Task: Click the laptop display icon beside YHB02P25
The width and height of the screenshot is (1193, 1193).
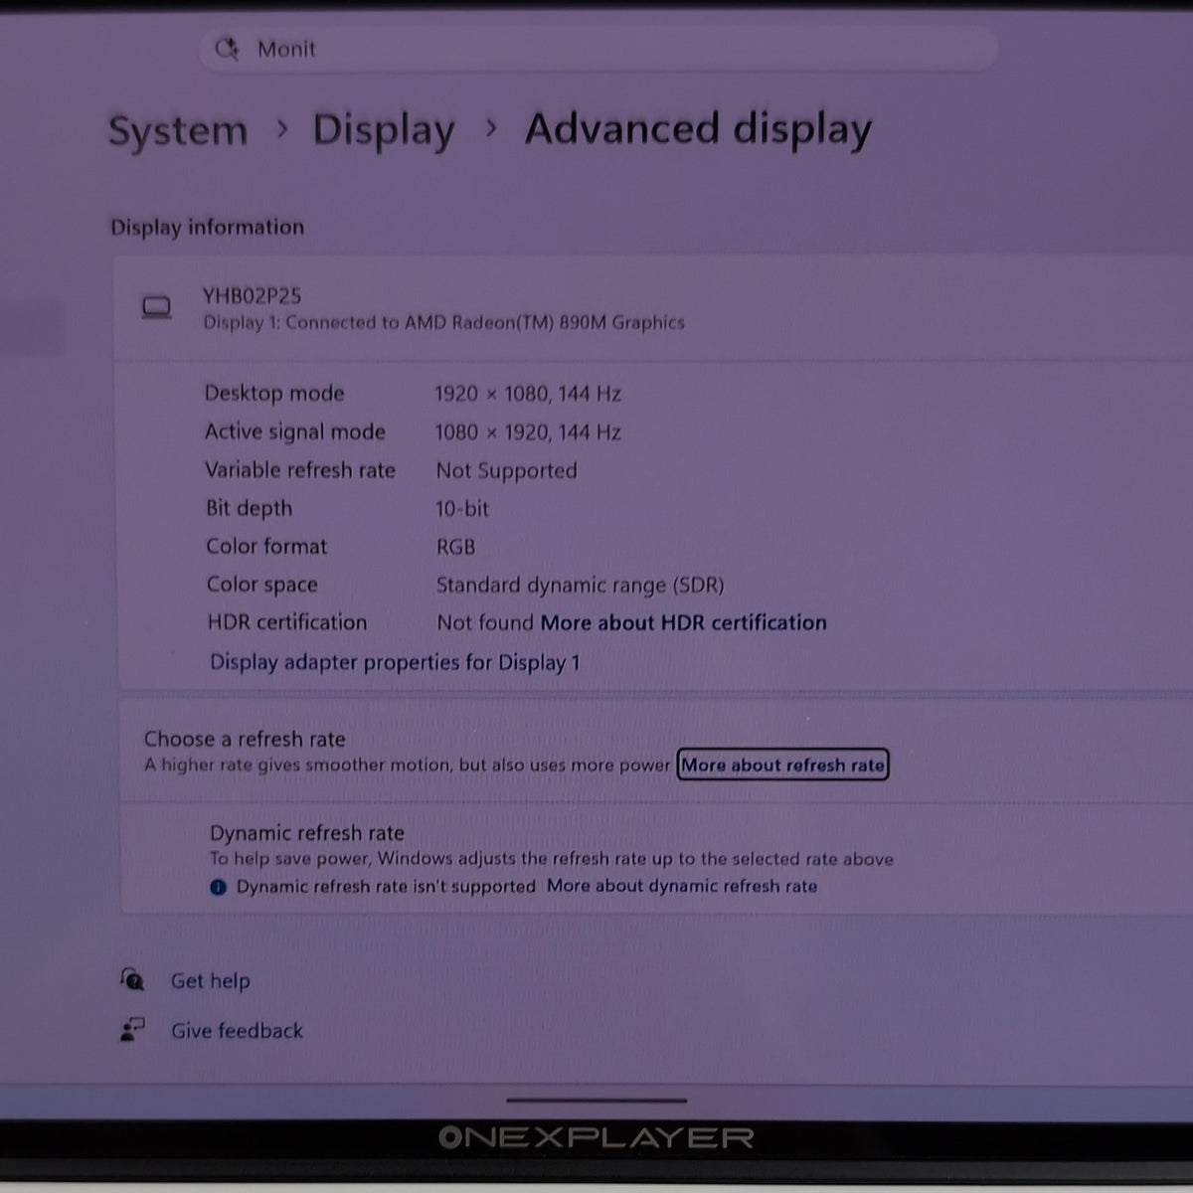Action: [156, 308]
